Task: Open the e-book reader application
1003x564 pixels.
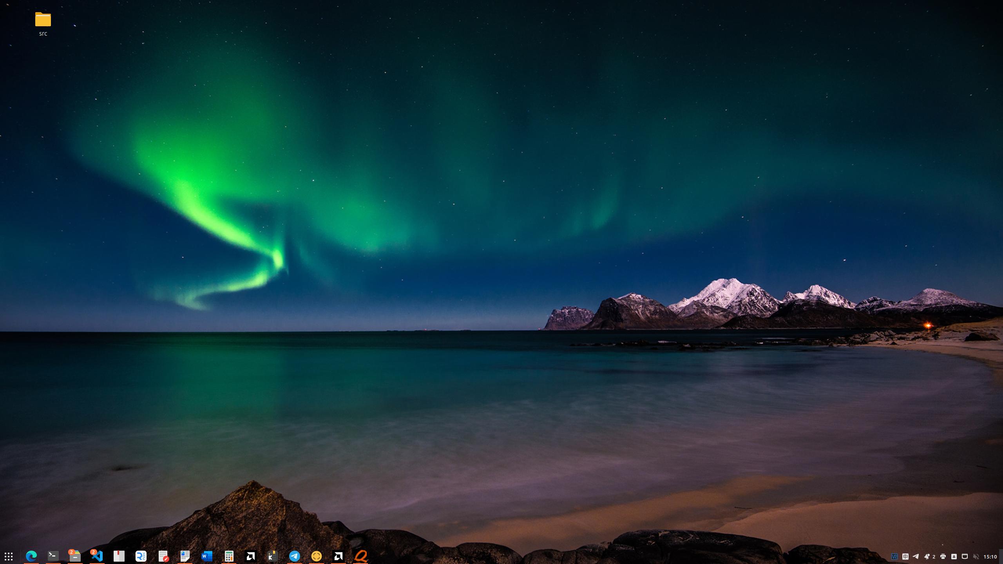Action: 119,556
